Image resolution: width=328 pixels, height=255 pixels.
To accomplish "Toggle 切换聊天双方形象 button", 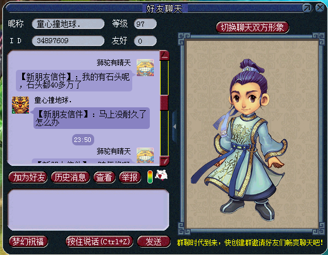I will (x=253, y=27).
